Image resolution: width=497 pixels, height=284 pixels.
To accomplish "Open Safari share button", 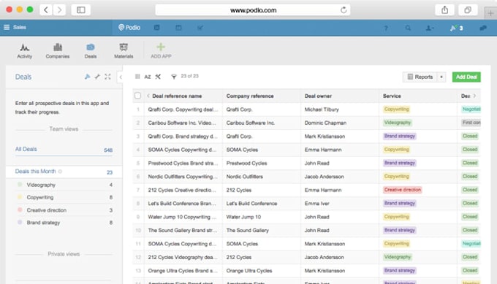I will (444, 9).
